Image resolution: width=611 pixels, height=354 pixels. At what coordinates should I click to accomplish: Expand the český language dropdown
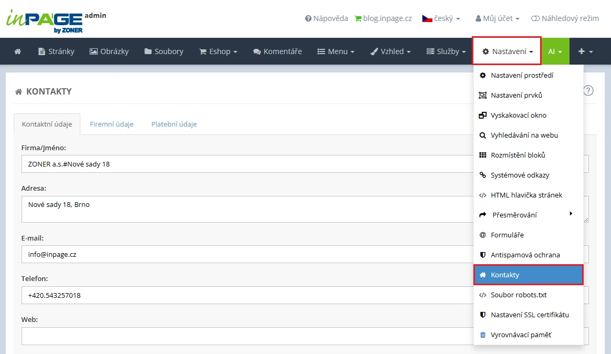[x=441, y=18]
